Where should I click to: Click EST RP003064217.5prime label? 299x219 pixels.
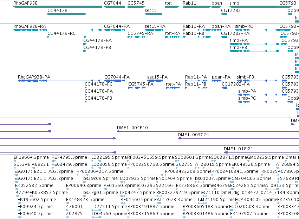coord(100,171)
